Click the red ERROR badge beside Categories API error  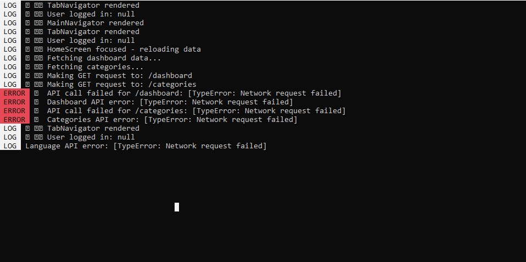point(14,120)
